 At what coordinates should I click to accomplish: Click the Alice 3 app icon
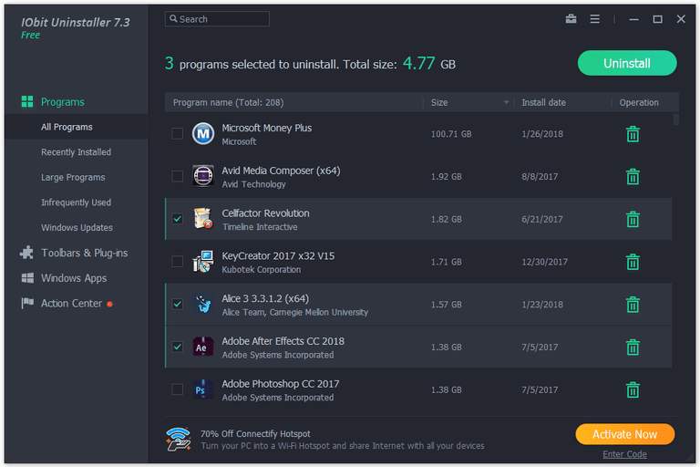pos(202,305)
